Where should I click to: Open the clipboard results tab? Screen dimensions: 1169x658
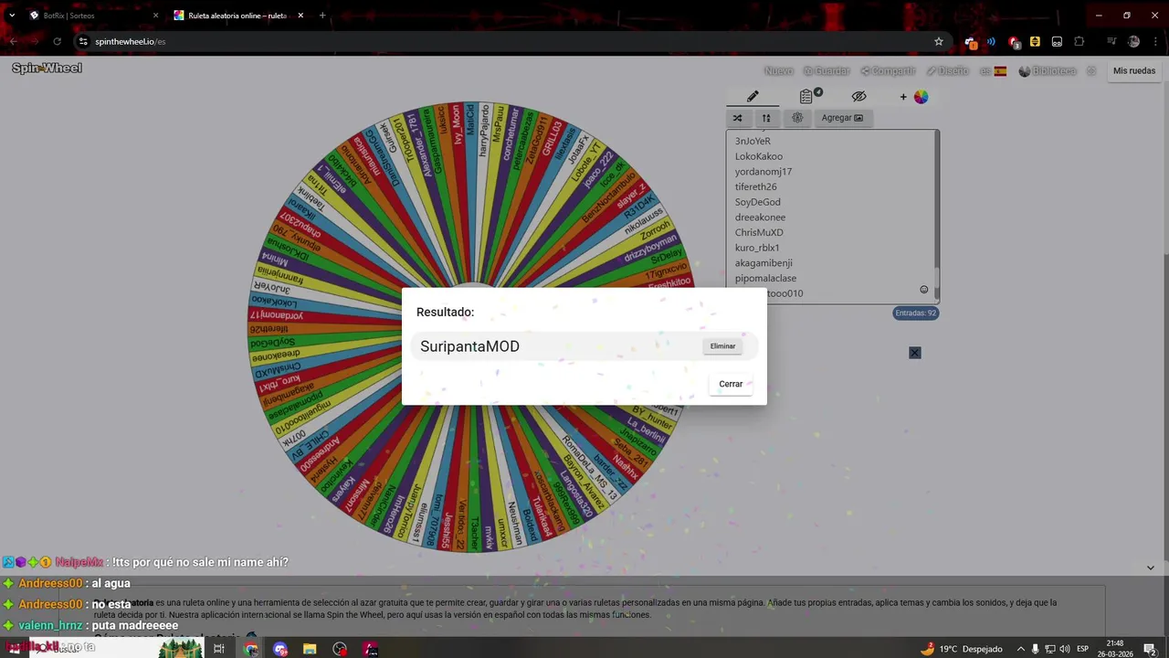806,96
